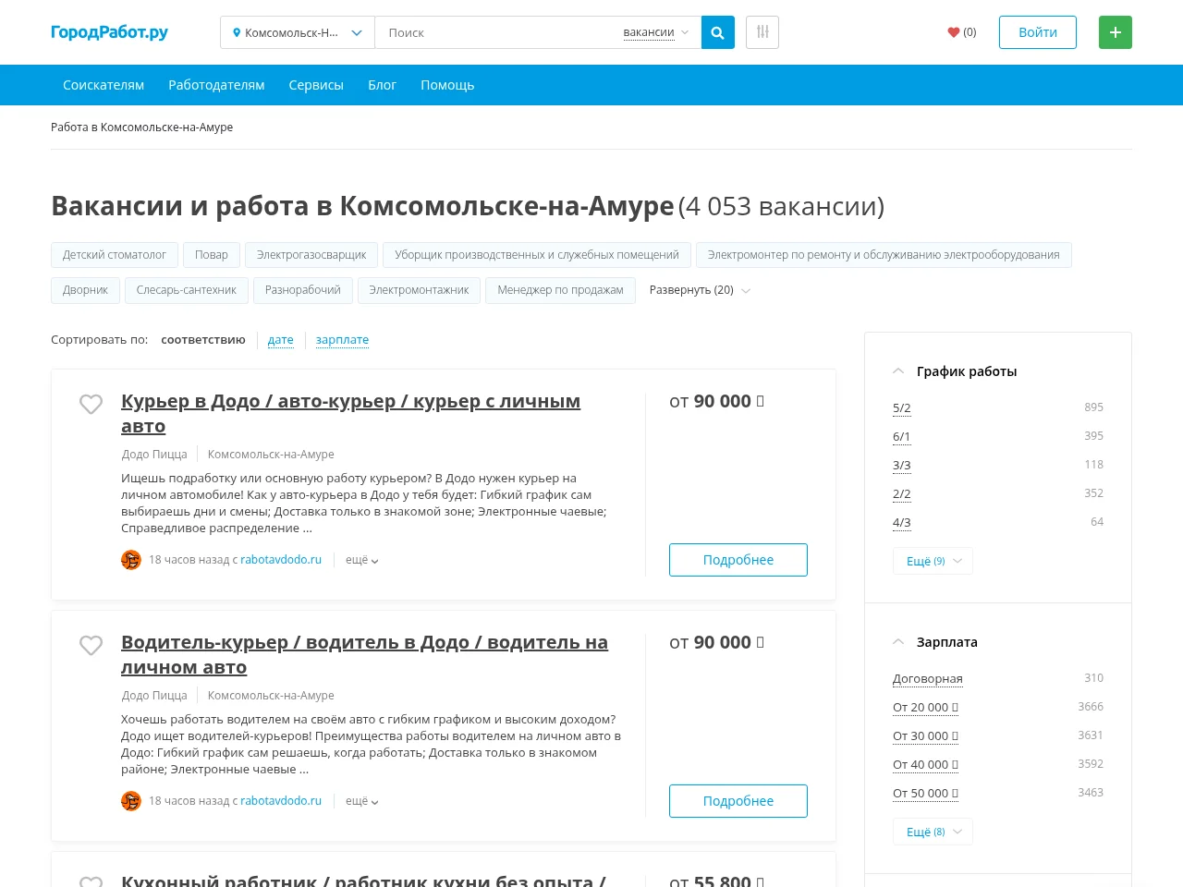Open the Сервисы menu
1183x887 pixels.
(316, 85)
